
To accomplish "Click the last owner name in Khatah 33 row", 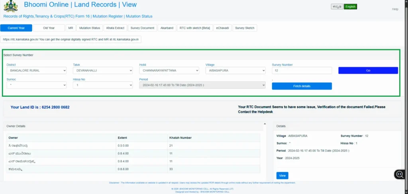I will 16,169.
